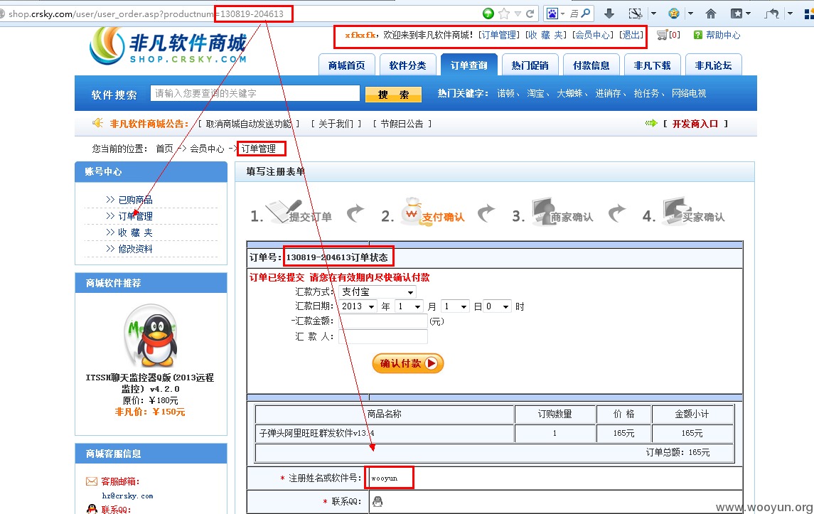Click into the software search keyword field
The height and width of the screenshot is (514, 814).
(x=255, y=93)
